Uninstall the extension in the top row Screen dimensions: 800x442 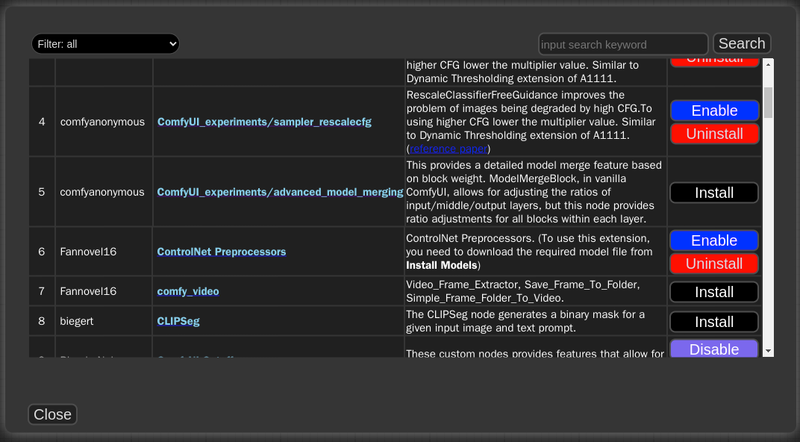(x=713, y=58)
